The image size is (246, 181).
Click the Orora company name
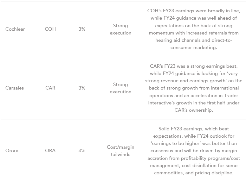pyautogui.click(x=12, y=151)
